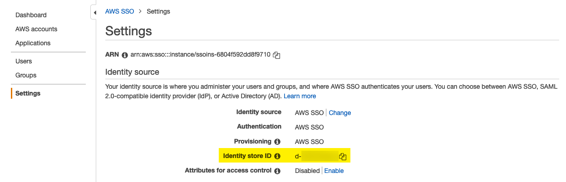Open the Learn more link
The image size is (566, 182).
click(x=300, y=96)
